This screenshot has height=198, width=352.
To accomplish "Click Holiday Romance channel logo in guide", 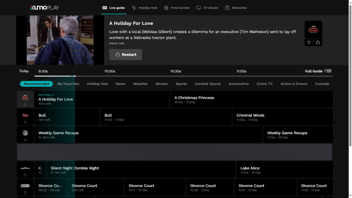I will click(25, 97).
